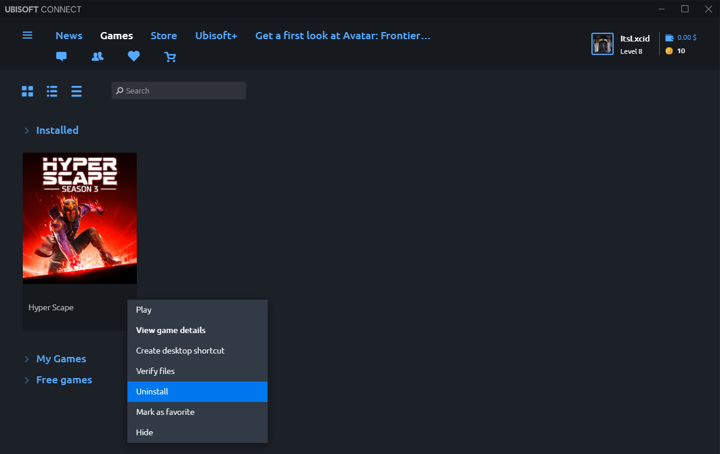
Task: Click the 0.00 $ wallet balance
Action: point(687,37)
